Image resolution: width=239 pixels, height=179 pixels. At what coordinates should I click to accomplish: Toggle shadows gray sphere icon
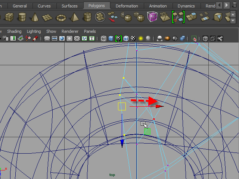(148, 38)
